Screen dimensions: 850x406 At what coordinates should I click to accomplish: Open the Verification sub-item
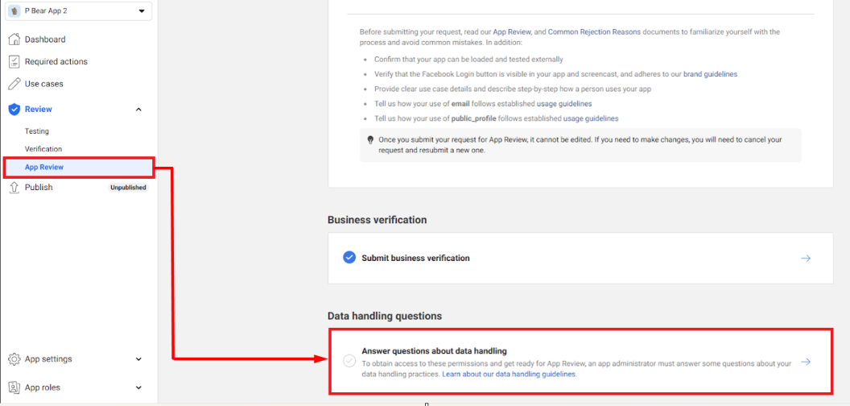coord(43,149)
